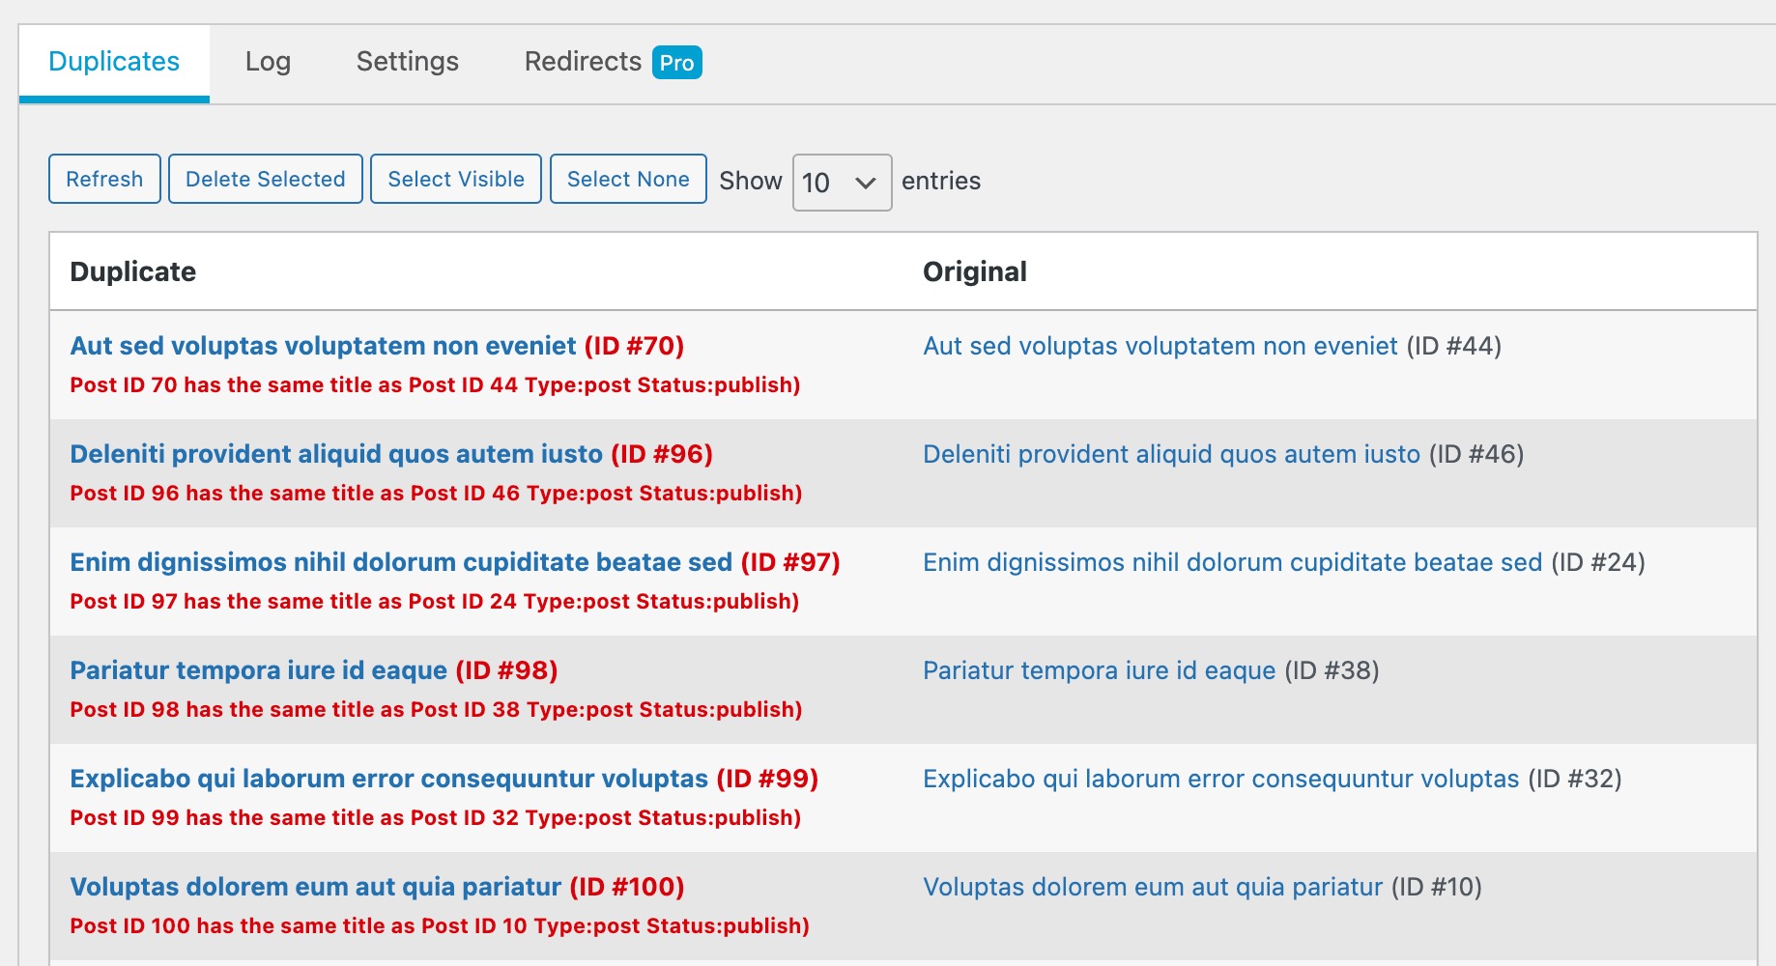Click Select Visible button
Viewport: 1776px width, 966px height.
coord(455,179)
